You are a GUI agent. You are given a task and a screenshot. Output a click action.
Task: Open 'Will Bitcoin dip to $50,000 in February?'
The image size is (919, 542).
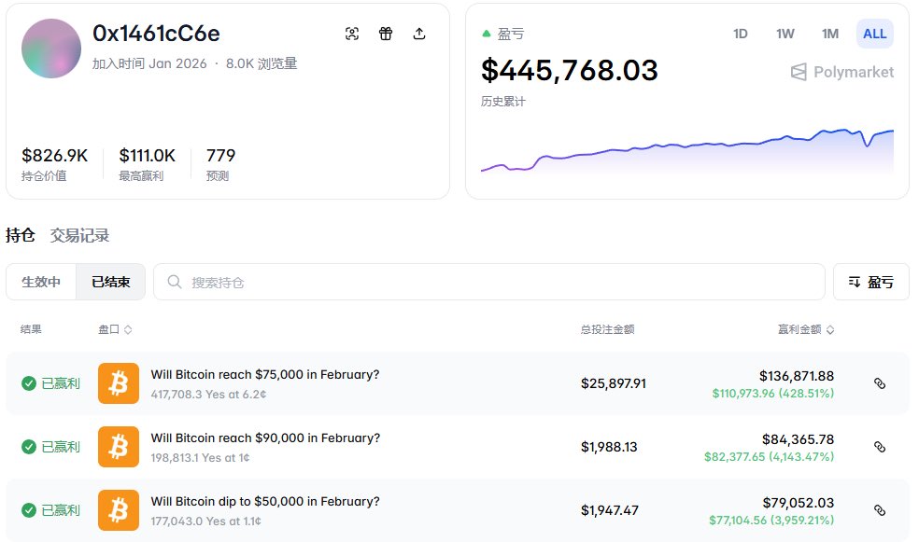(265, 502)
